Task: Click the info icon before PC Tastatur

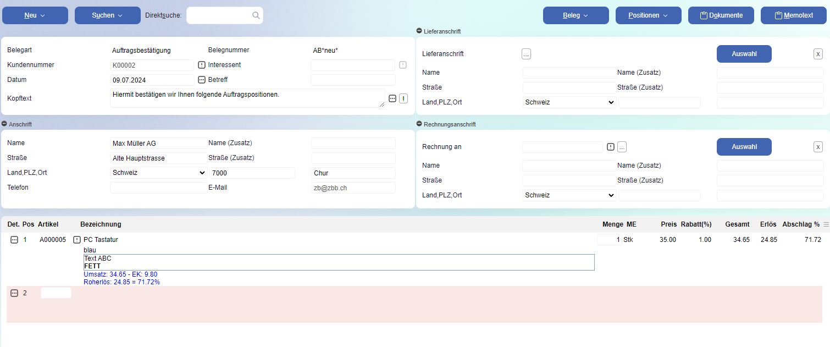Action: (x=77, y=240)
